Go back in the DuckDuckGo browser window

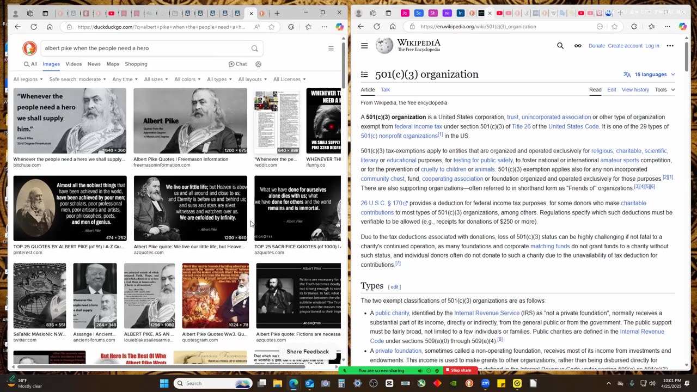[x=17, y=27]
